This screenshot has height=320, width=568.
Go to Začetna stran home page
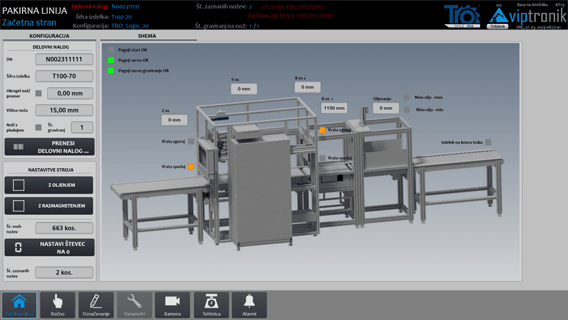point(19,304)
